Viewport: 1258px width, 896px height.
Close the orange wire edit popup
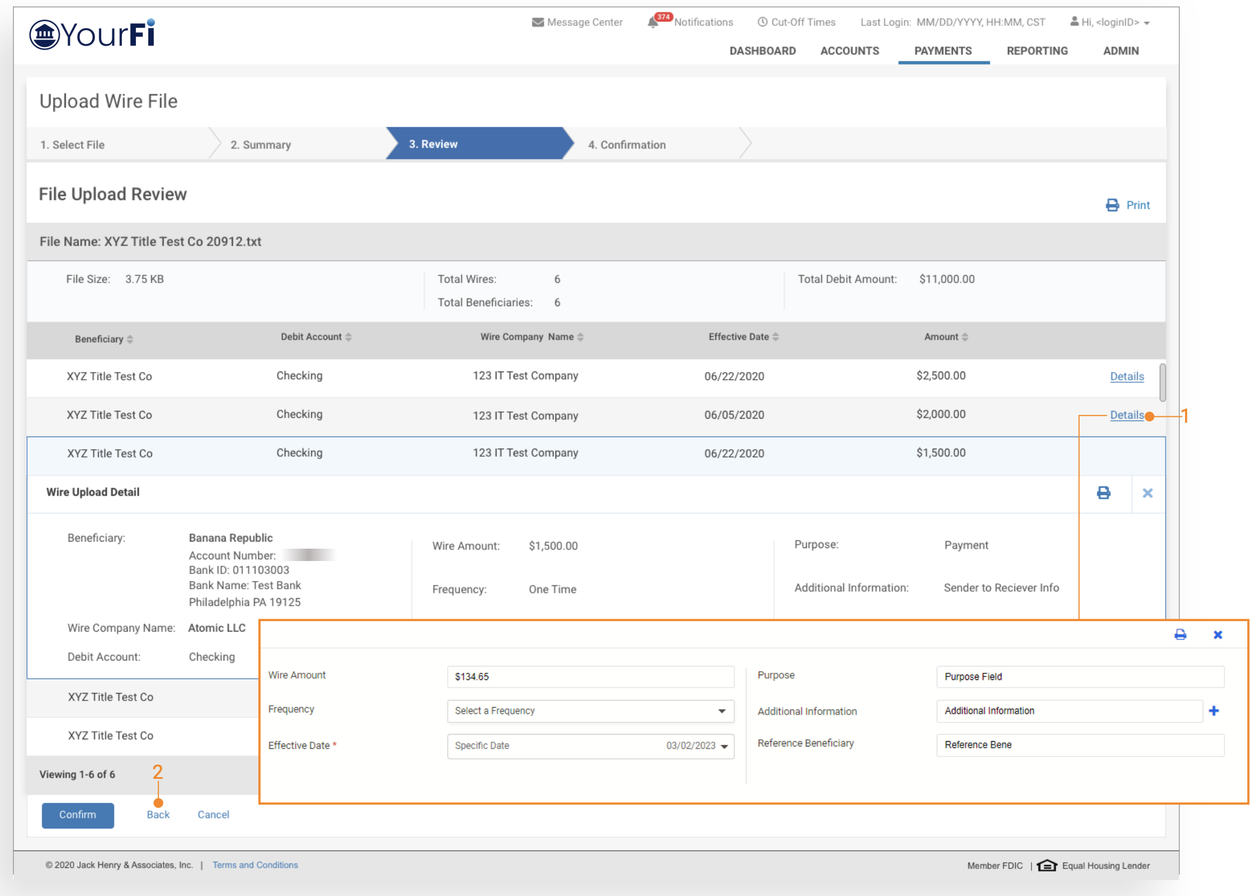coord(1217,635)
